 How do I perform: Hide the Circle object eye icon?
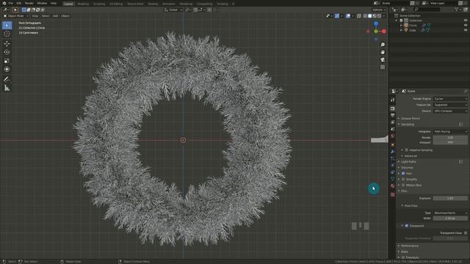pyautogui.click(x=466, y=25)
